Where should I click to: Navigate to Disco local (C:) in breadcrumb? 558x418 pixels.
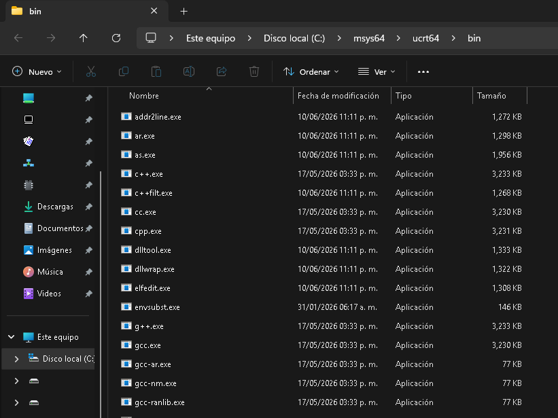point(294,38)
